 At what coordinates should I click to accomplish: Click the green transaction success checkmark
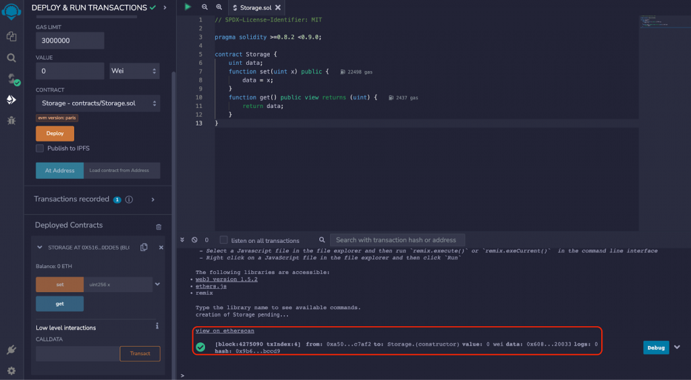[200, 348]
